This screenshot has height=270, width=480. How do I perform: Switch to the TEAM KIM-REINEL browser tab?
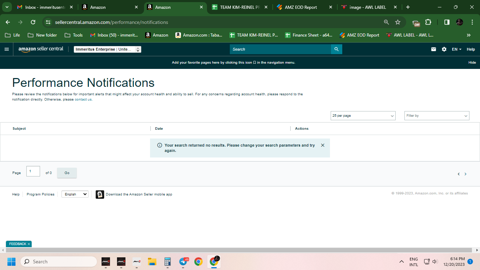[x=240, y=7]
